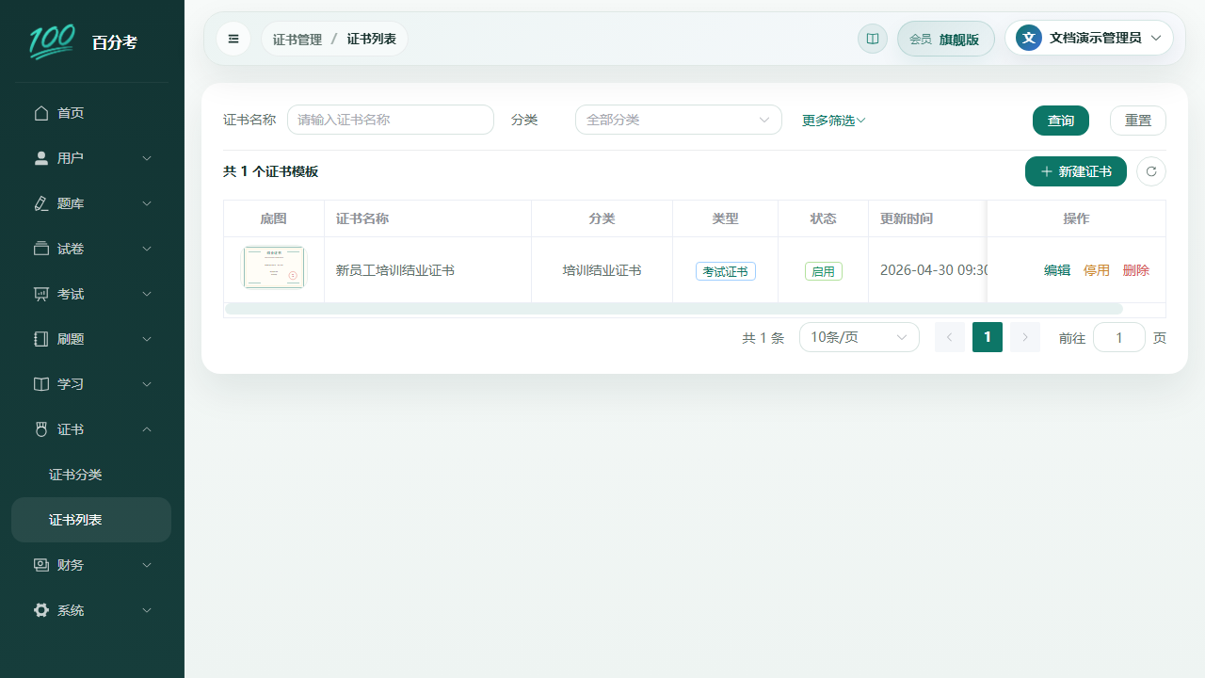
Task: Open the 全部分类 category dropdown
Action: pyautogui.click(x=679, y=120)
